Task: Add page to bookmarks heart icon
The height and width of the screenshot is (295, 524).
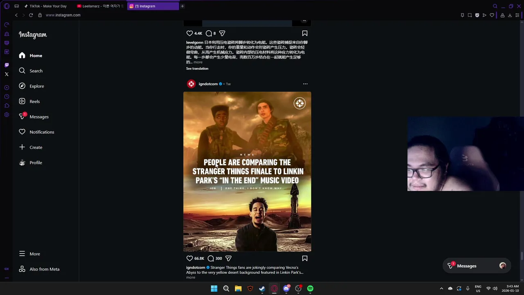Action: pos(492,15)
